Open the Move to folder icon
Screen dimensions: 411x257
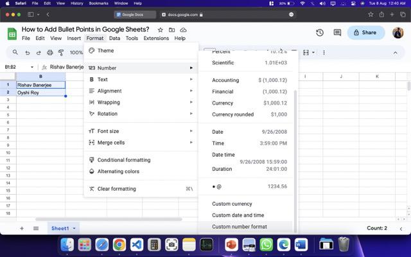(x=171, y=30)
